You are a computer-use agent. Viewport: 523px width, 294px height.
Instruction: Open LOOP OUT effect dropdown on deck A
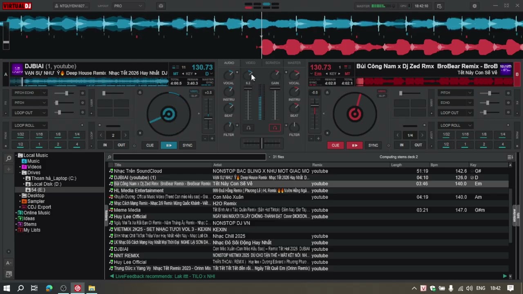30,113
